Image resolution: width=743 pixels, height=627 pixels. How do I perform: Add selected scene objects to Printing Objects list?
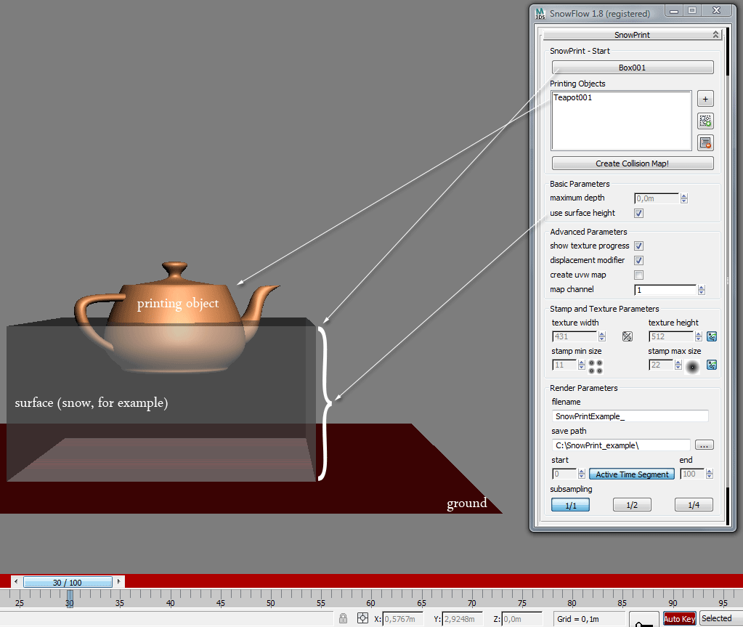pyautogui.click(x=705, y=121)
